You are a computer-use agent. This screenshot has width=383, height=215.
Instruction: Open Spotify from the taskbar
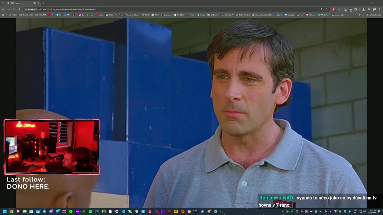tap(90, 211)
